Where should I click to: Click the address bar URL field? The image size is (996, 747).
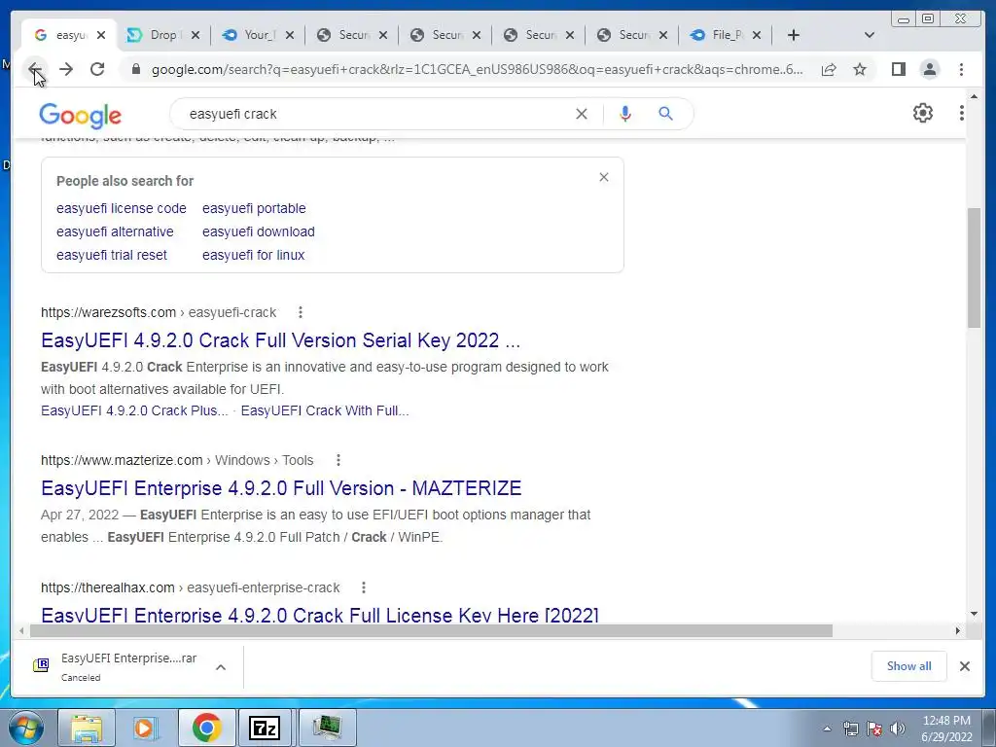point(477,69)
